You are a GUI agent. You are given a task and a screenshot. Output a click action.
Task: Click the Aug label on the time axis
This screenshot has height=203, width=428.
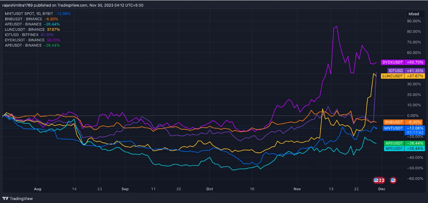pyautogui.click(x=38, y=189)
